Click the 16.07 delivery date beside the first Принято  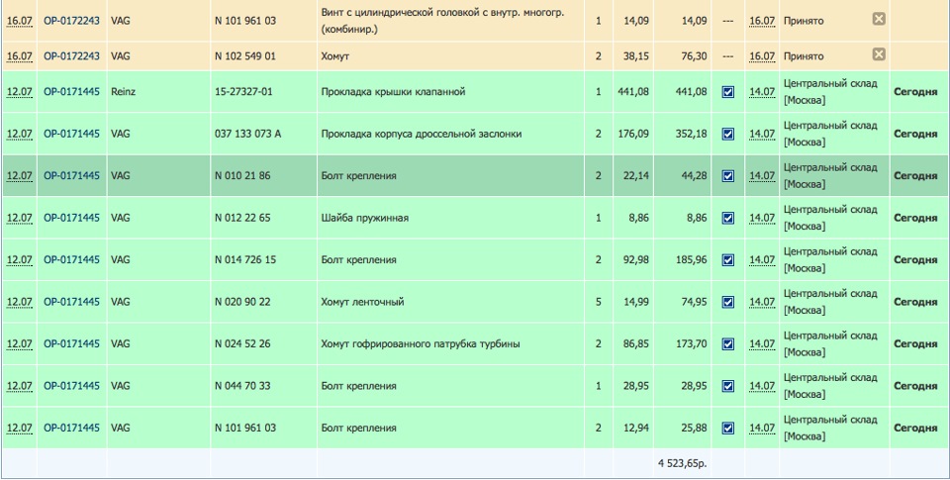click(761, 20)
